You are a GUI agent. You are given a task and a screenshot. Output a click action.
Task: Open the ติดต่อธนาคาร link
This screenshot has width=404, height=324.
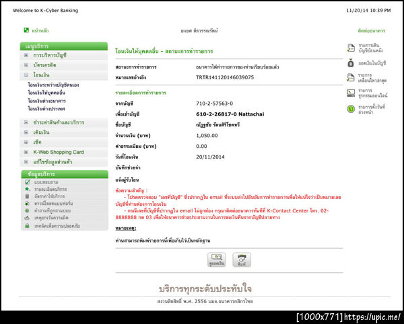point(371,31)
